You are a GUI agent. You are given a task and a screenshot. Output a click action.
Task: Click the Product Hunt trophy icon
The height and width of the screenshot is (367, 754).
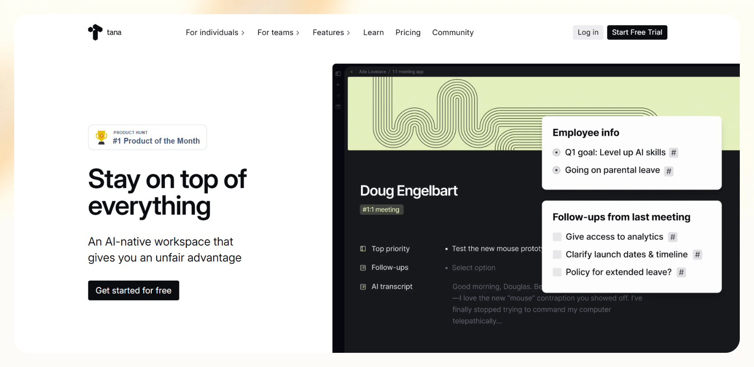[x=102, y=137]
